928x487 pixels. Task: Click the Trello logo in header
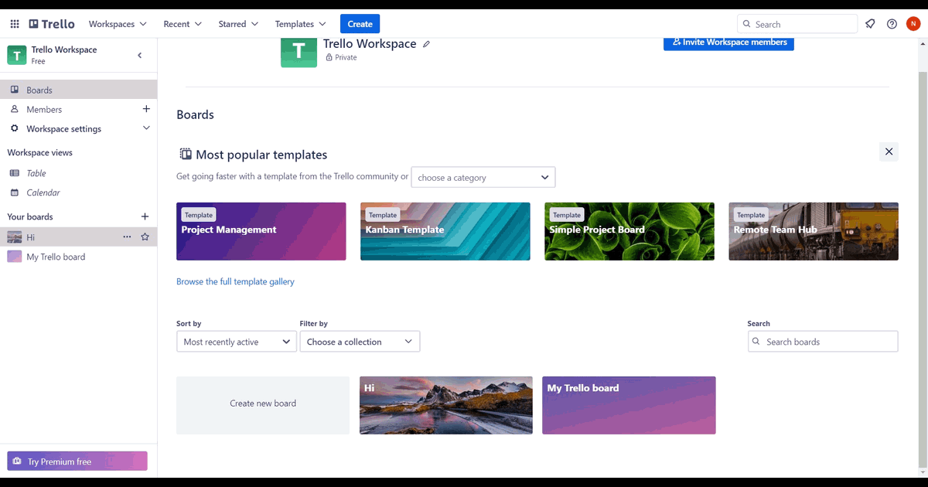coord(52,24)
